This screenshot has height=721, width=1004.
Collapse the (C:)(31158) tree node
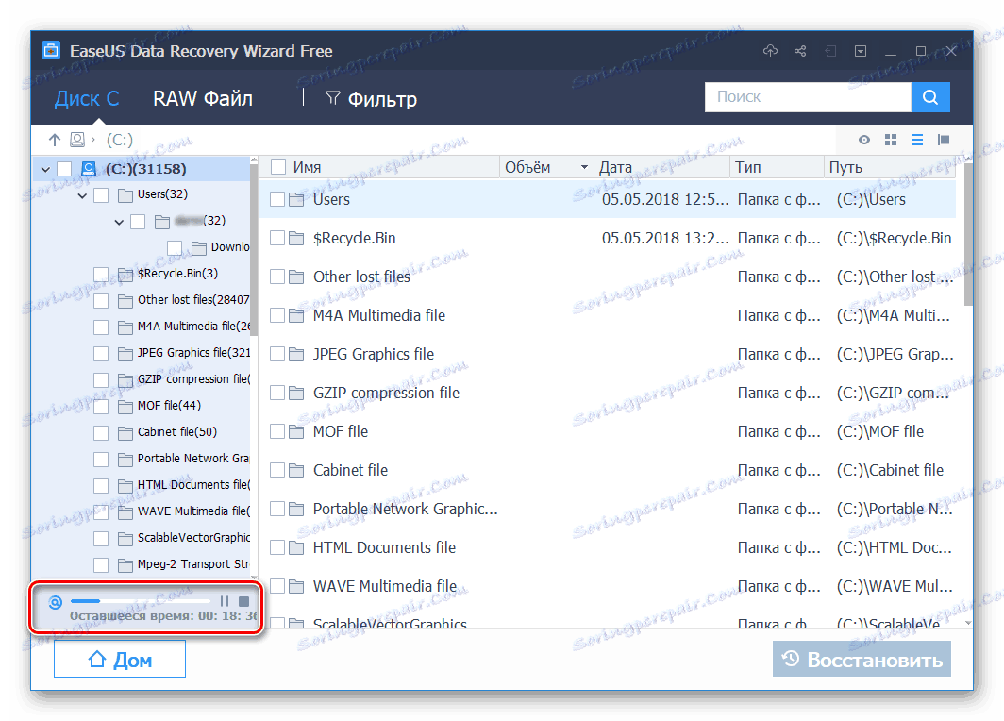[x=45, y=170]
